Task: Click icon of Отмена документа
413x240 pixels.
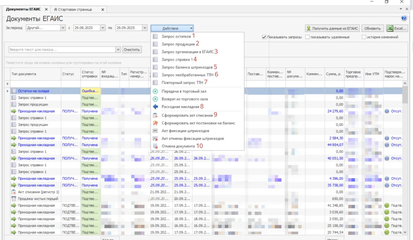Action: click(155, 146)
